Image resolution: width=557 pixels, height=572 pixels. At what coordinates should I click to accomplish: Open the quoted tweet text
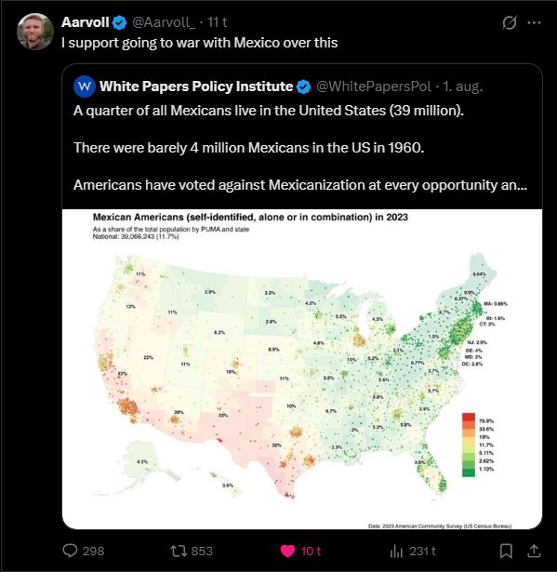(x=300, y=148)
